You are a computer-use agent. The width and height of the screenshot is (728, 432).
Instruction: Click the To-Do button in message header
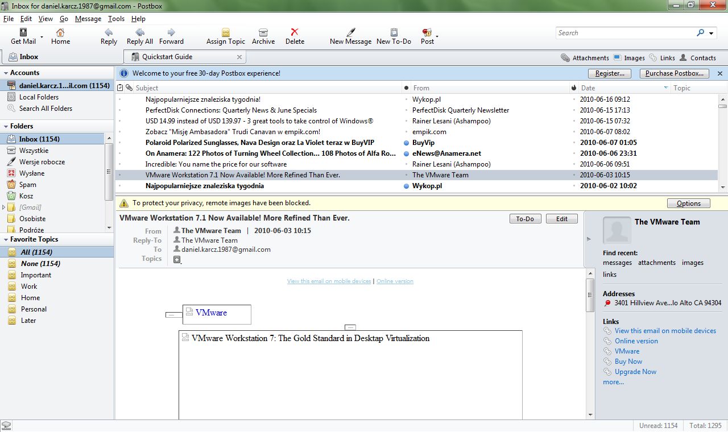[x=525, y=219]
